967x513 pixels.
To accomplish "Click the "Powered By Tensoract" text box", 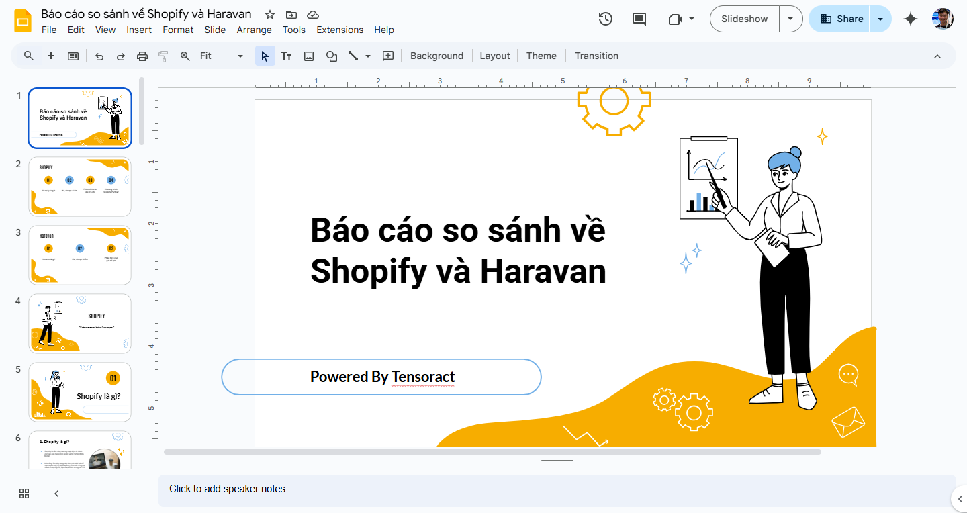I will pos(381,377).
